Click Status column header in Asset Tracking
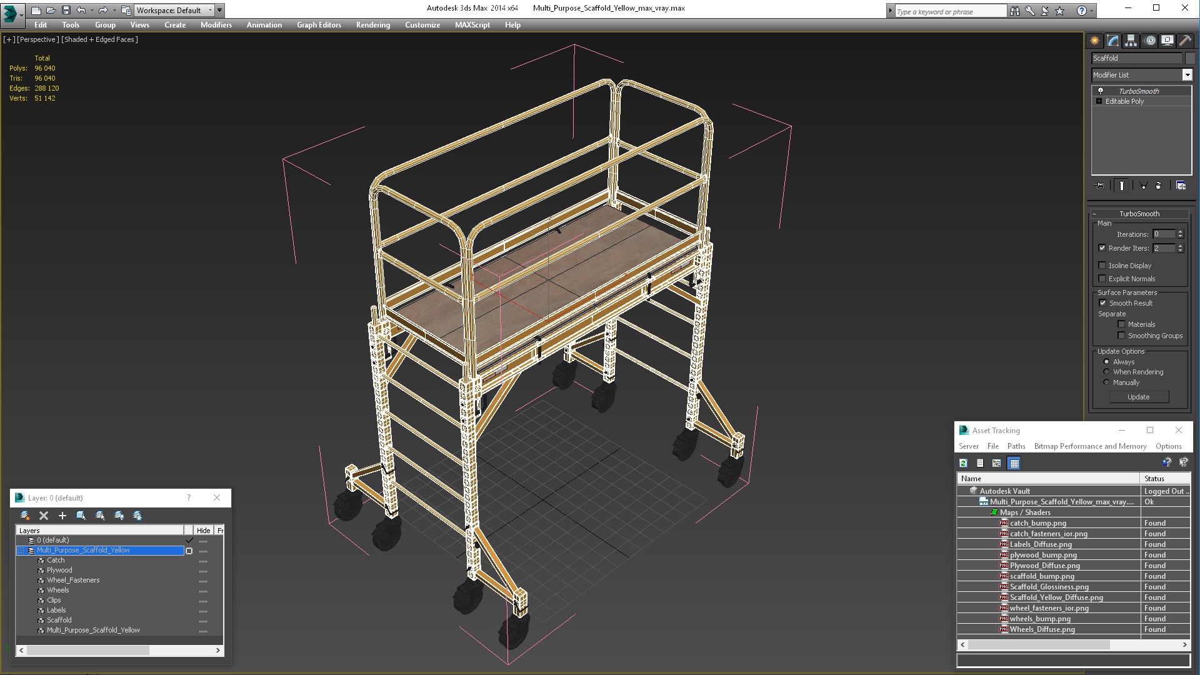 [1165, 479]
